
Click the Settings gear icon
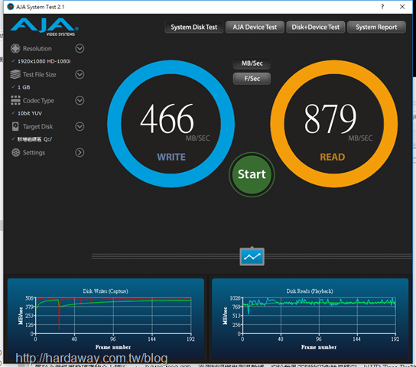click(x=15, y=152)
